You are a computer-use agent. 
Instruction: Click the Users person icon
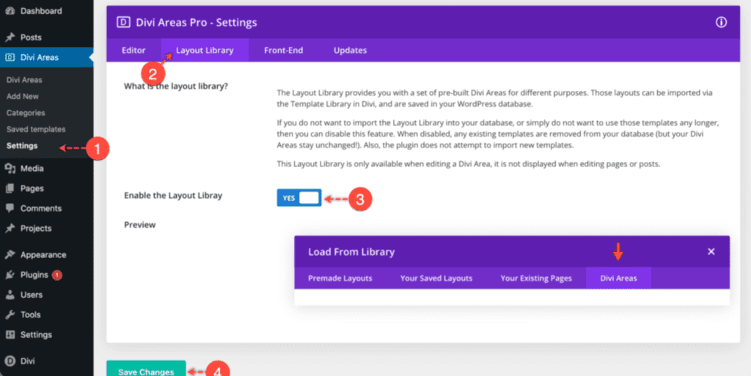point(10,295)
